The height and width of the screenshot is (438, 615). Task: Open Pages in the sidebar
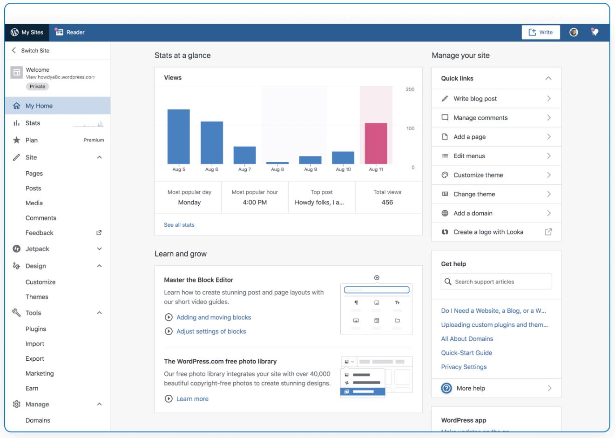point(34,173)
